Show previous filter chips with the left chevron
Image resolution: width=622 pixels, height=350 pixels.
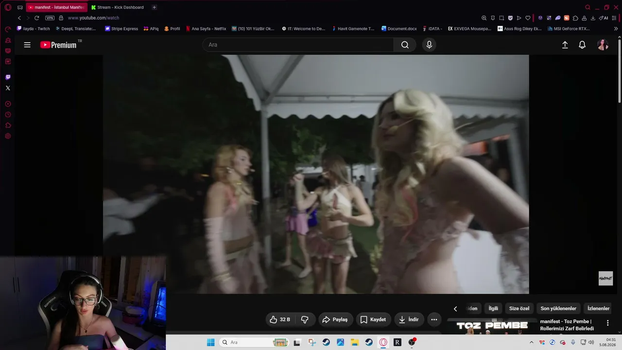click(x=455, y=309)
